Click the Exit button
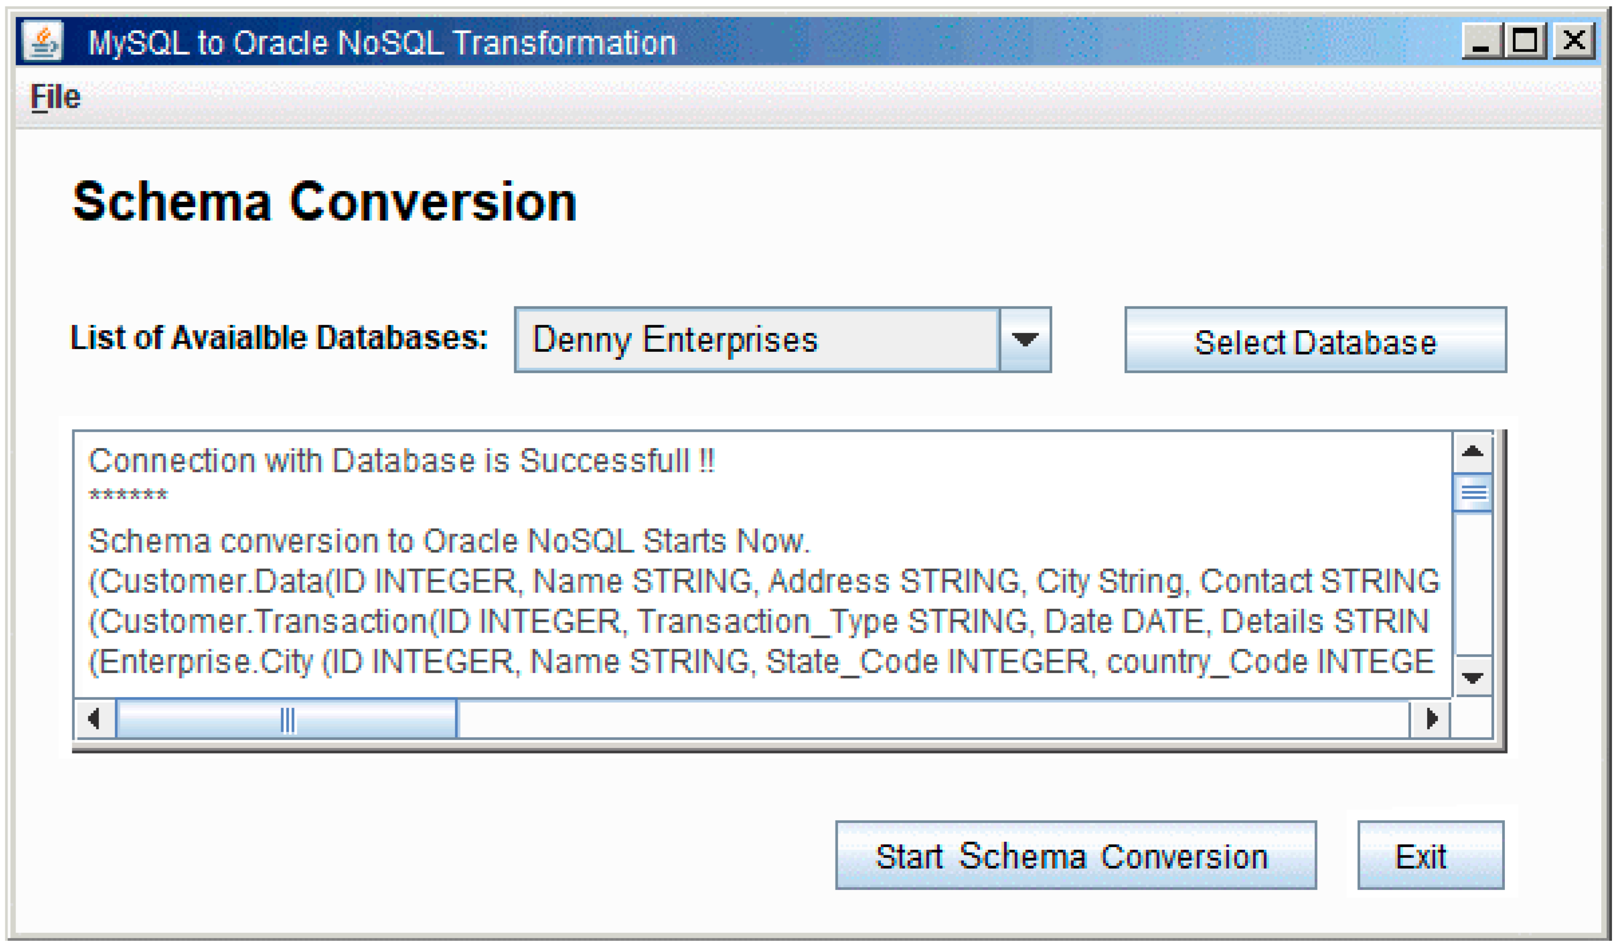Image resolution: width=1619 pixels, height=950 pixels. pyautogui.click(x=1431, y=855)
